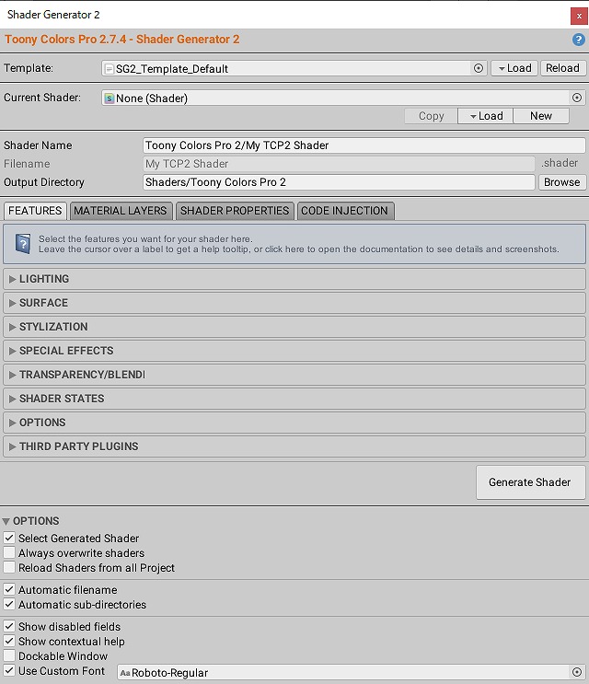Expand the LIGHTING section

point(294,279)
